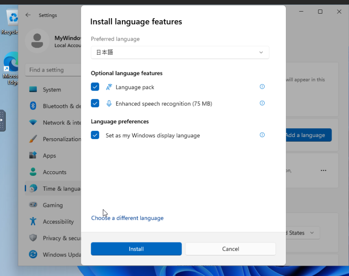Screen dimensions: 349x276
Task: Click Cancel to dismiss the dialog
Action: (230, 249)
